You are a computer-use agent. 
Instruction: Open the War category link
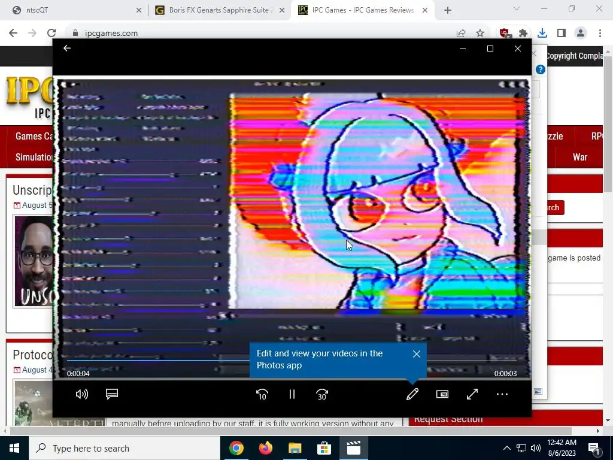(580, 158)
